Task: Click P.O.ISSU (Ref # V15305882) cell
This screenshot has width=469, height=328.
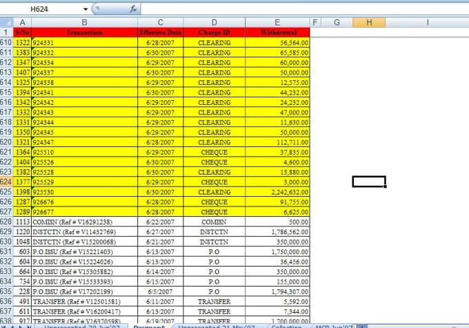Action: (x=84, y=271)
